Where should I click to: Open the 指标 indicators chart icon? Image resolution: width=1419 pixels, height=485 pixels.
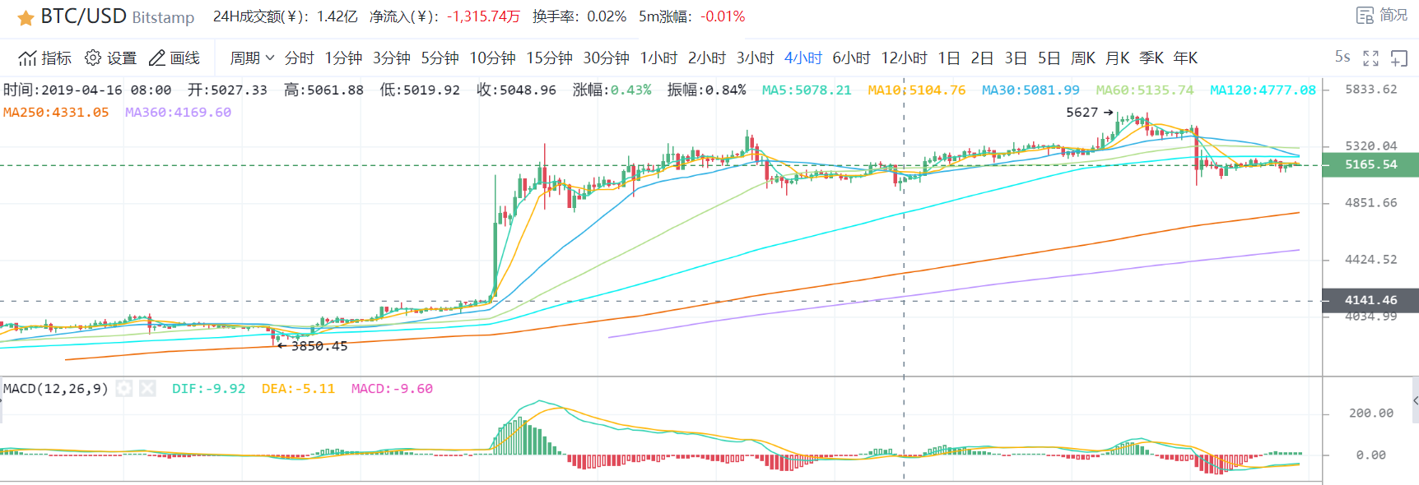tap(28, 58)
